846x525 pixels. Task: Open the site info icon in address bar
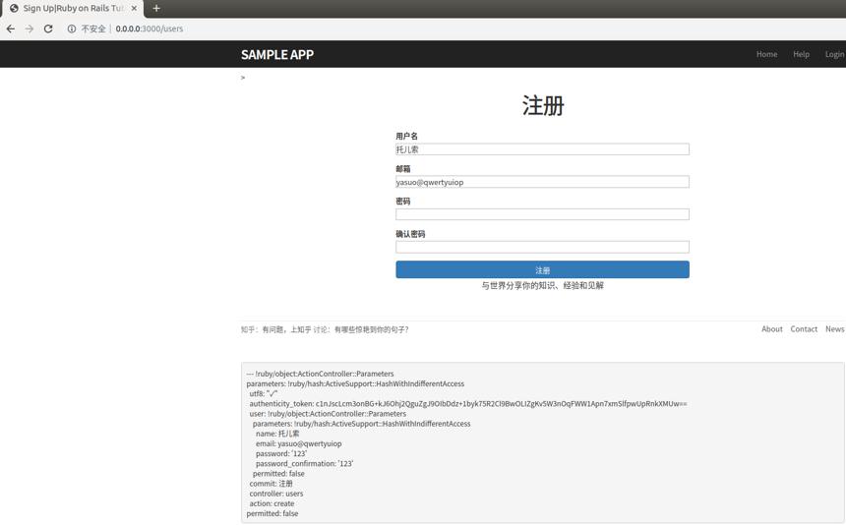pos(71,29)
